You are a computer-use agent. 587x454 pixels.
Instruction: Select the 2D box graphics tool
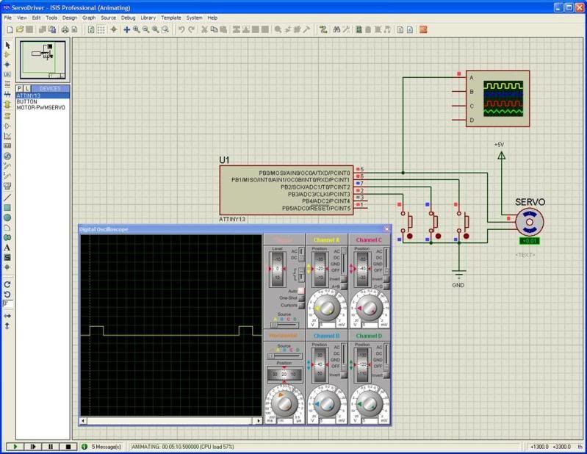coord(7,208)
